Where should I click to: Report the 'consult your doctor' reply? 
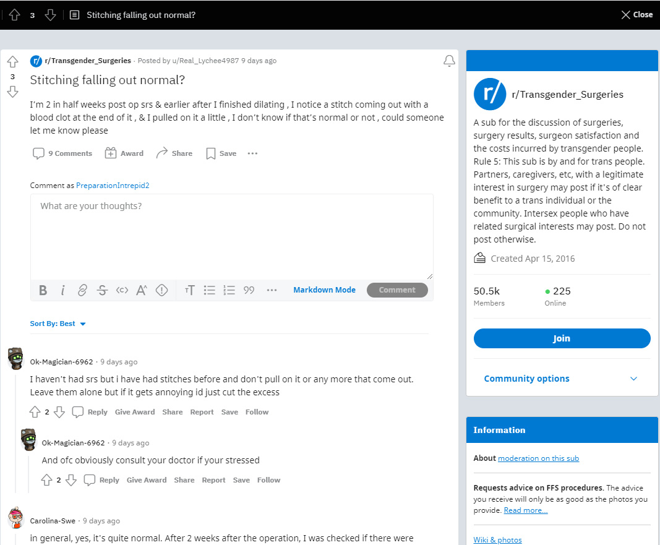[x=213, y=480]
